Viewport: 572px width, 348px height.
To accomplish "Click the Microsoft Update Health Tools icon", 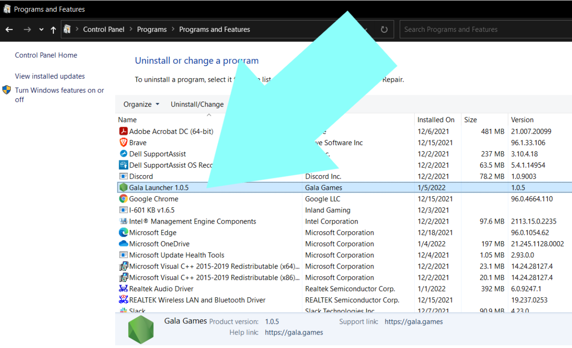I will (x=123, y=255).
